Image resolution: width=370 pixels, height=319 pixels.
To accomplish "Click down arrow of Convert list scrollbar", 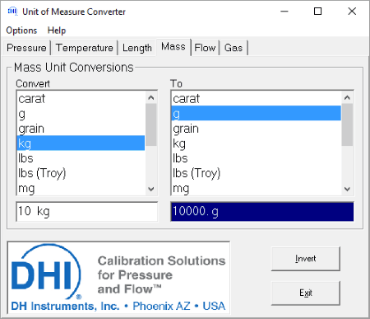I will coord(151,189).
